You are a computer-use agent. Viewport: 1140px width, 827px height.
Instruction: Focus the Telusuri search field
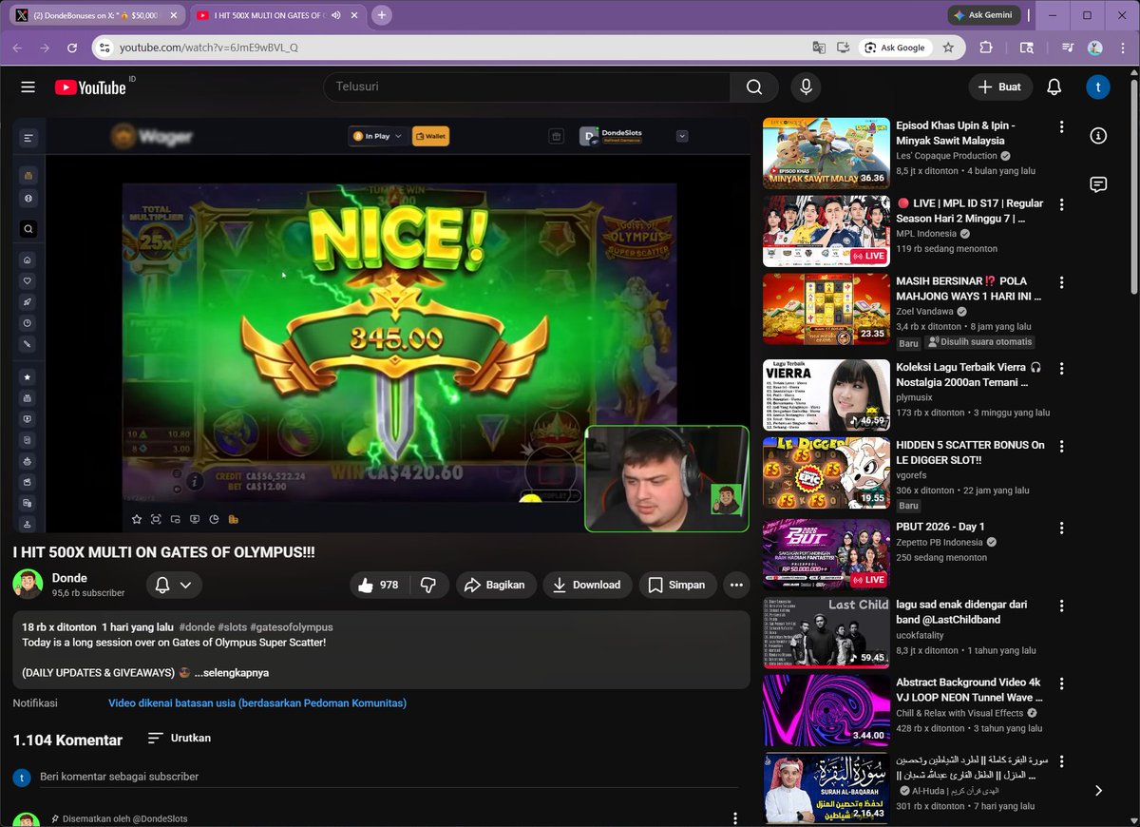(x=527, y=87)
